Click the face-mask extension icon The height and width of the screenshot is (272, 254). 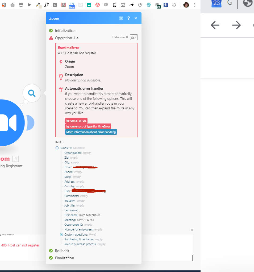coord(21,5)
